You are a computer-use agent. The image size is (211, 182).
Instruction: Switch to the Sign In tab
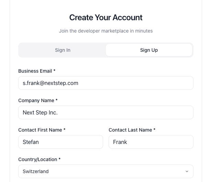63,50
